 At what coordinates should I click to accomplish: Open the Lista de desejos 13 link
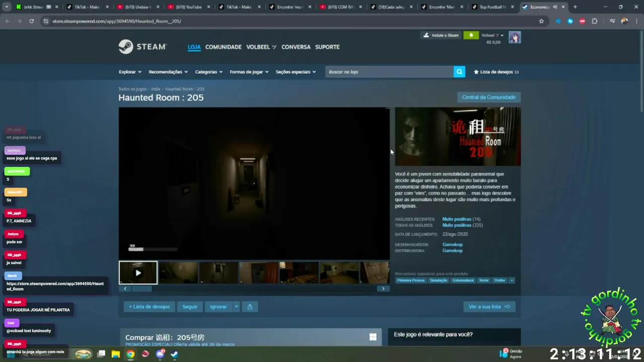496,72
